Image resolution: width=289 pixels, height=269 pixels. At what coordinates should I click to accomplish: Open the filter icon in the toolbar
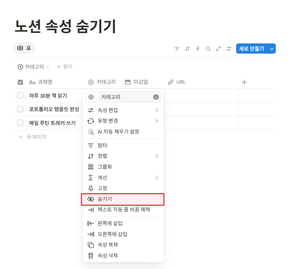point(177,48)
